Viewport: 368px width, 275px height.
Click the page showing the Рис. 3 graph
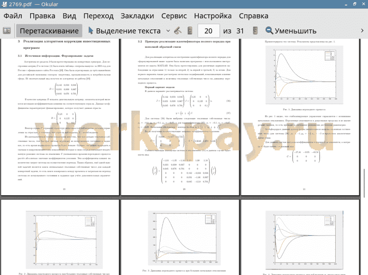[180, 237]
